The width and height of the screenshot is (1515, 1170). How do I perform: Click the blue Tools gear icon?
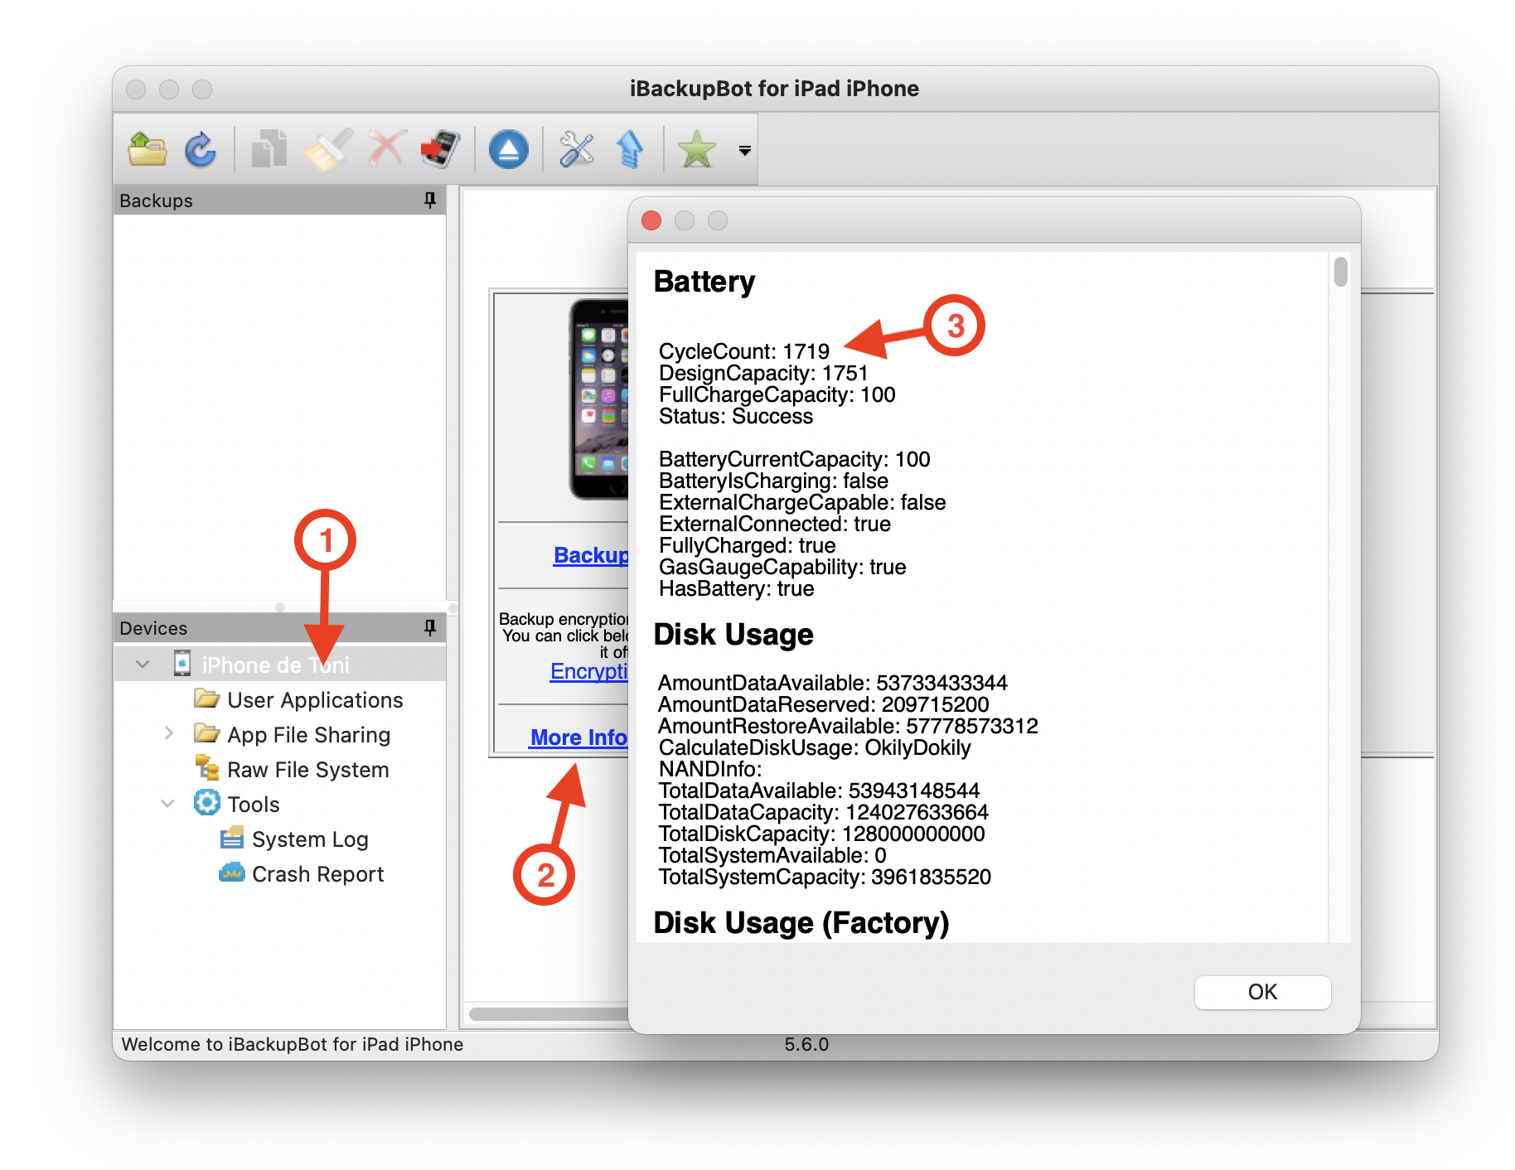206,803
